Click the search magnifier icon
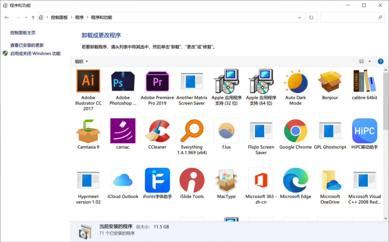The height and width of the screenshot is (242, 389). coord(380,17)
